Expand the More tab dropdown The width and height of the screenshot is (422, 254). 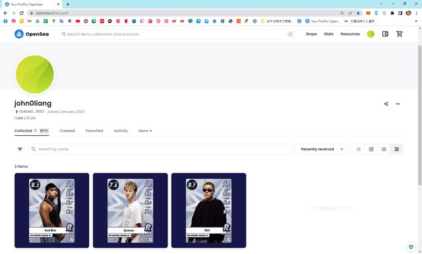tap(145, 131)
